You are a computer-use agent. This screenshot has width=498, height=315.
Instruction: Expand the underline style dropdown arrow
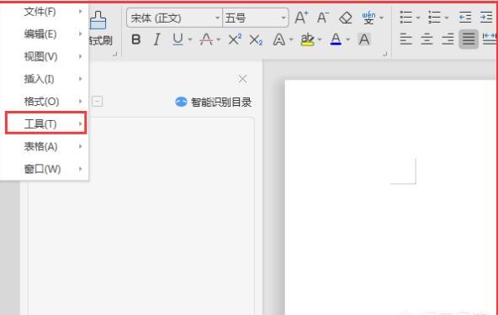click(190, 39)
